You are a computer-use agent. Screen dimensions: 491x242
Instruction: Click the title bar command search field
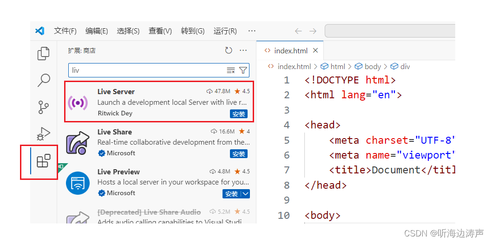click(x=390, y=31)
